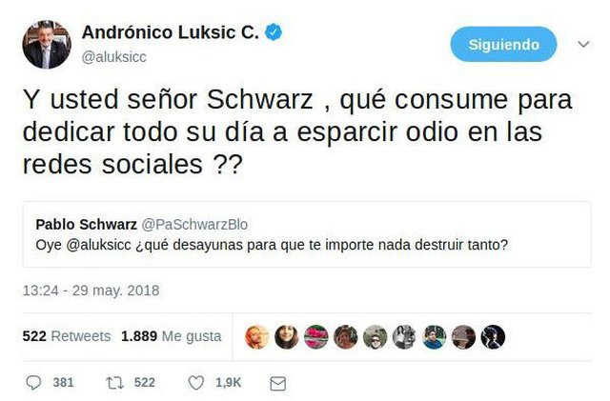The width and height of the screenshot is (610, 401).
Task: Click the @aluksicc handle under the name
Action: 114,57
